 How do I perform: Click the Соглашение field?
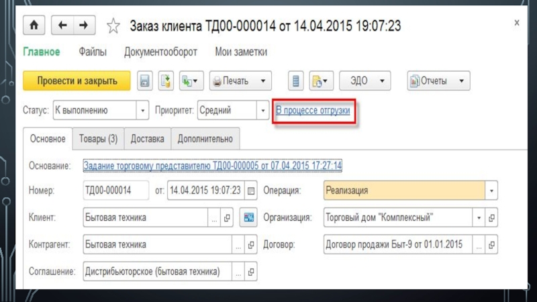point(158,272)
